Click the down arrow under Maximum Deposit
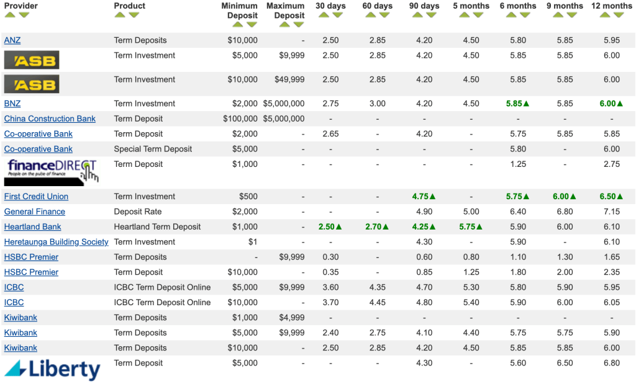636x384 pixels. click(299, 25)
